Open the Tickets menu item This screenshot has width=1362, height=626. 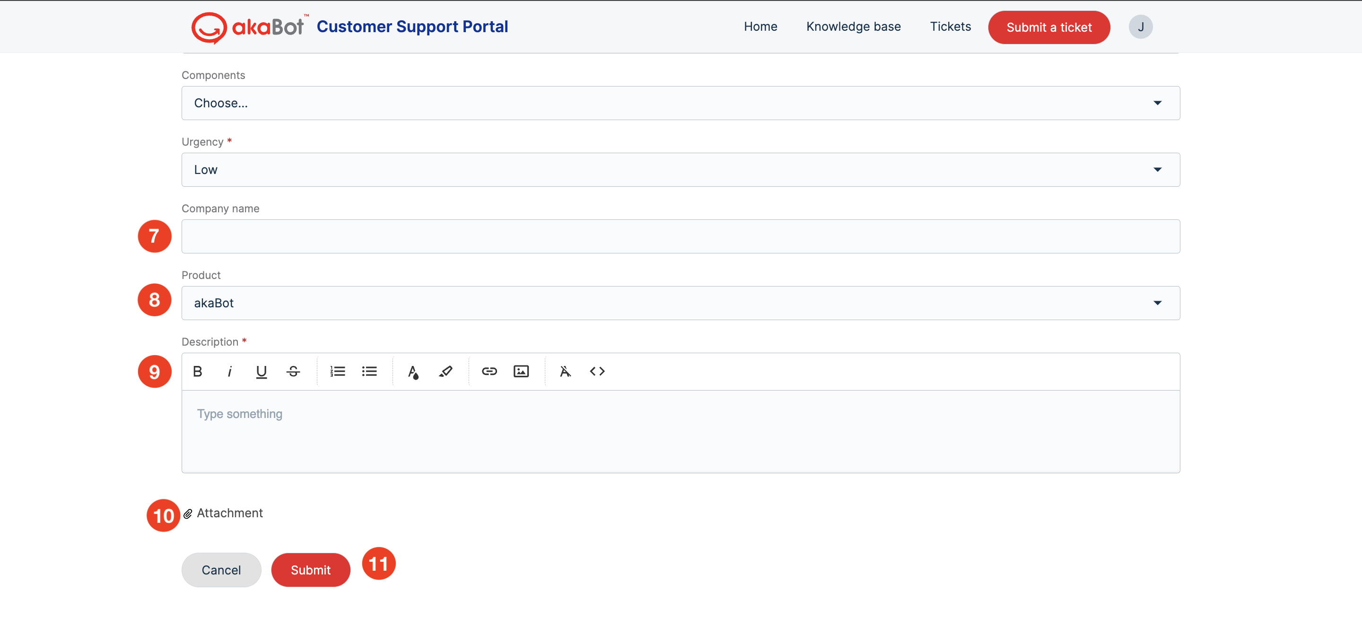coord(950,26)
